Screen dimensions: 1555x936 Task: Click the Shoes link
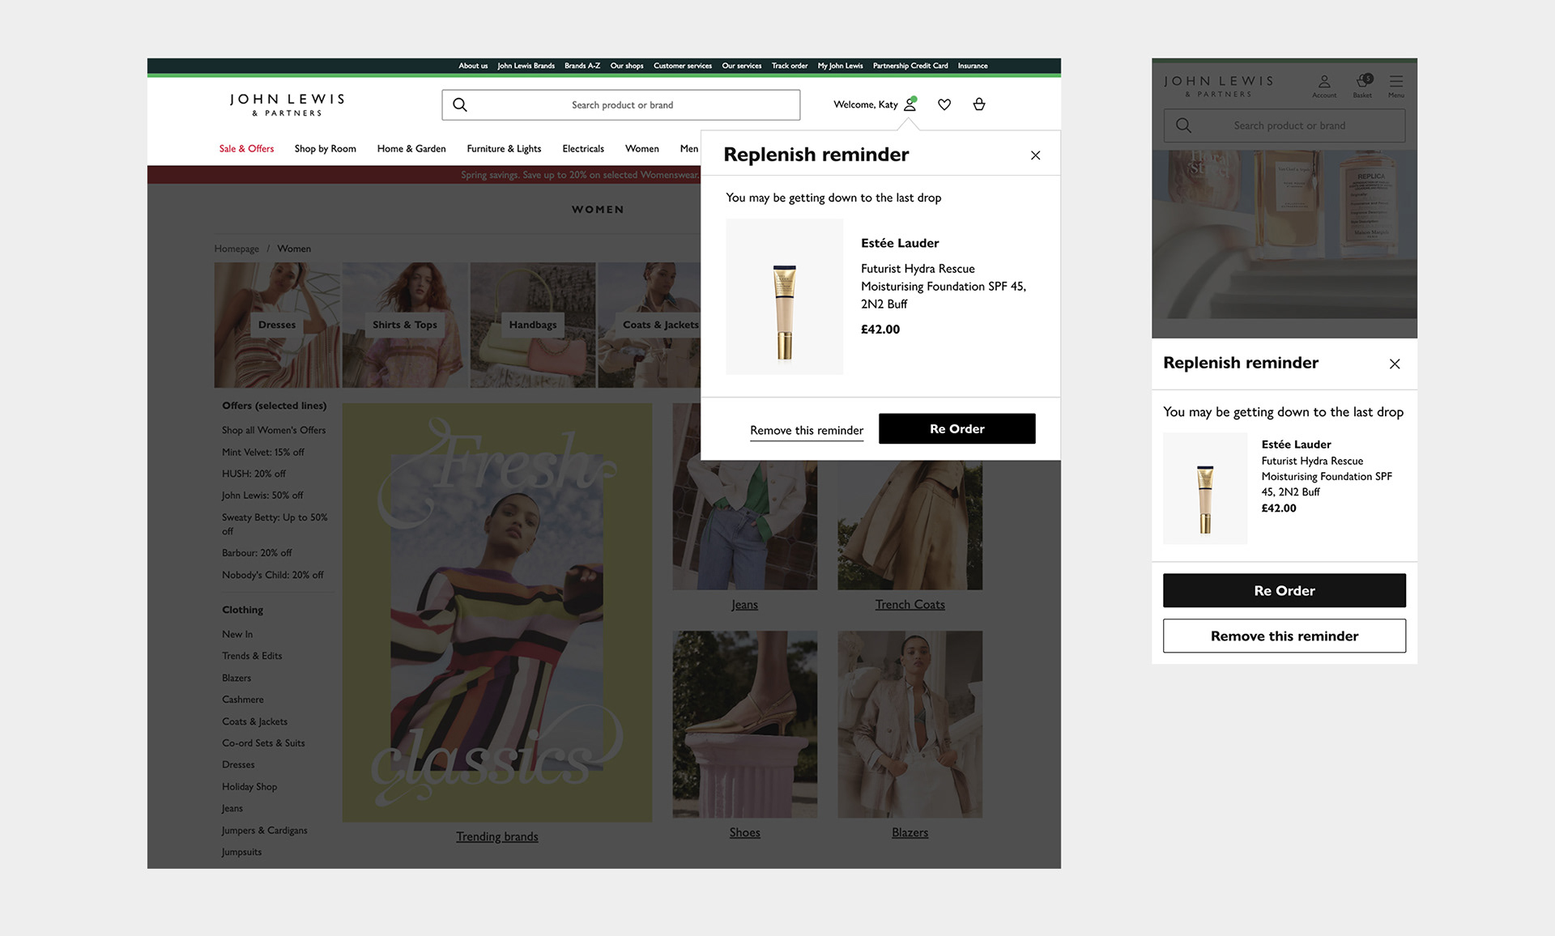(x=744, y=832)
